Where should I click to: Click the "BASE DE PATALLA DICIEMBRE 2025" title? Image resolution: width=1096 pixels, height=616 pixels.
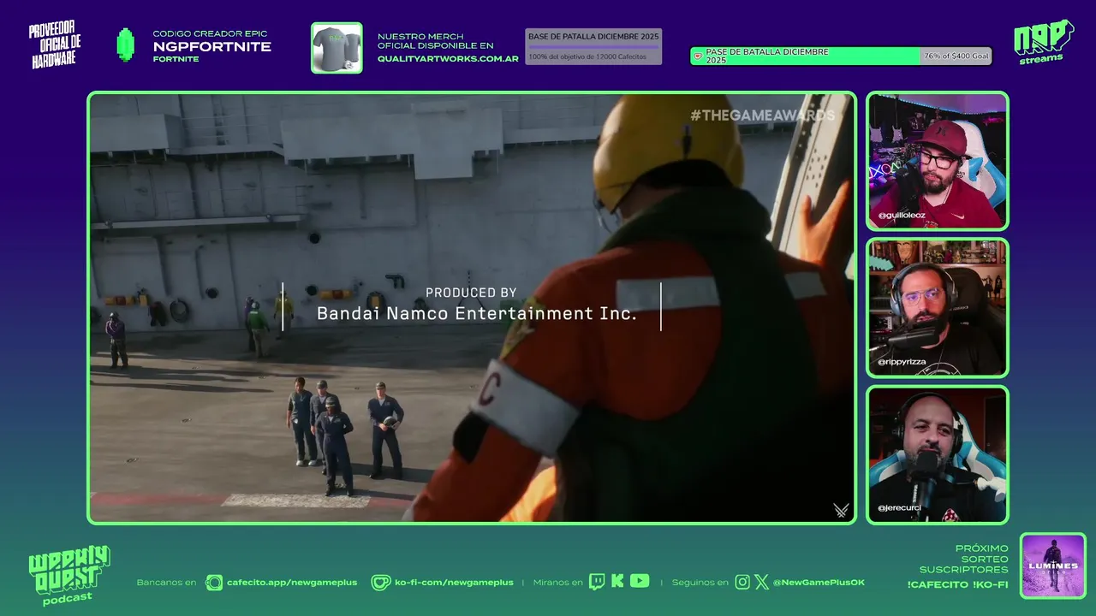pos(593,37)
